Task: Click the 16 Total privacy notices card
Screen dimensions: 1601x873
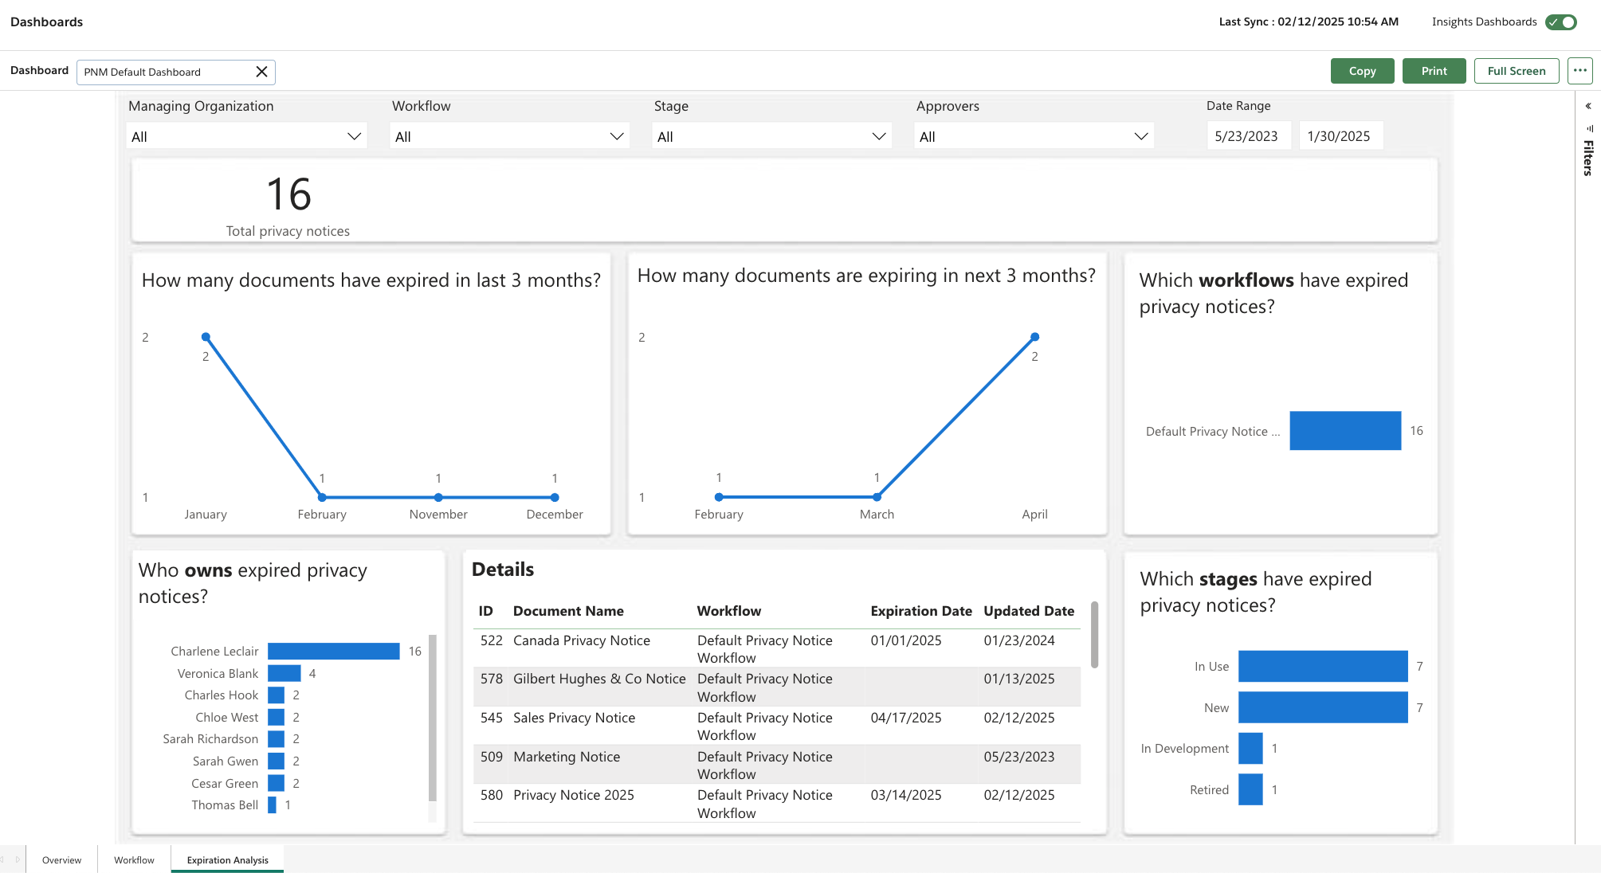Action: tap(288, 206)
